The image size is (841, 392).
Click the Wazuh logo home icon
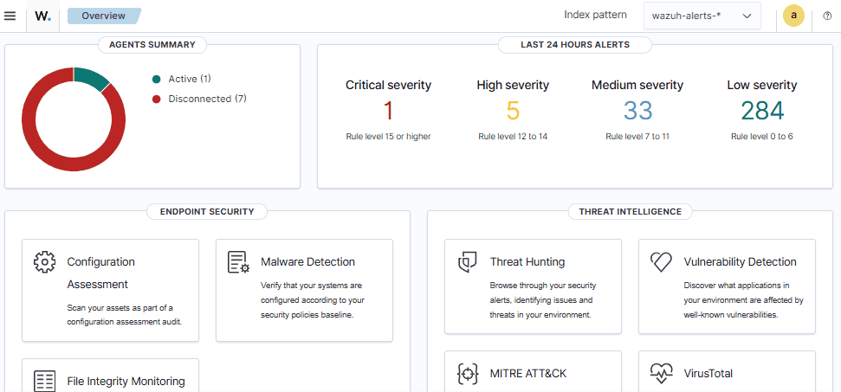tap(42, 16)
